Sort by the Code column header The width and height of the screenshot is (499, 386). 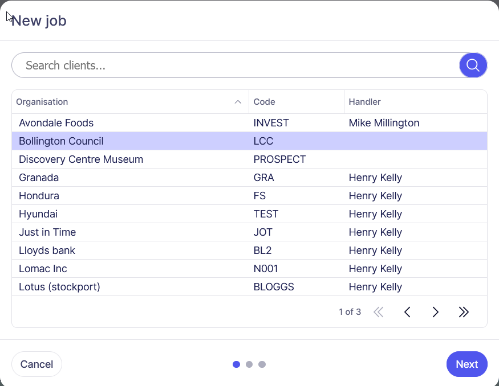pyautogui.click(x=265, y=102)
